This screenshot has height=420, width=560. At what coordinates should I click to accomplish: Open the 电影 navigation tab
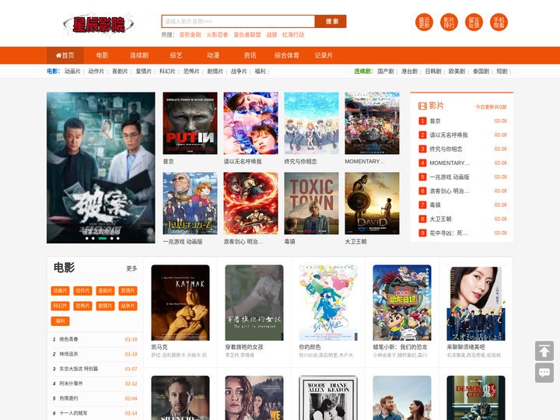(102, 55)
